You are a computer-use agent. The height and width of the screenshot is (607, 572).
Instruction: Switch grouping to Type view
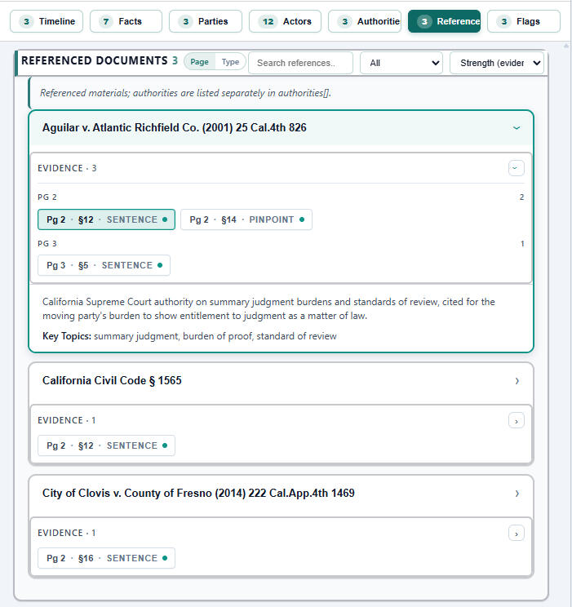click(230, 62)
